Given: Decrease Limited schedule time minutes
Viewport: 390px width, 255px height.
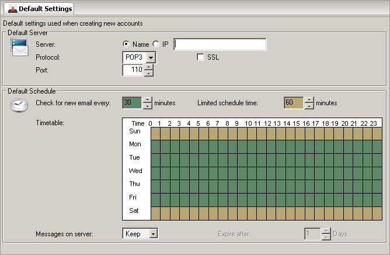Looking at the screenshot, I should pyautogui.click(x=309, y=106).
